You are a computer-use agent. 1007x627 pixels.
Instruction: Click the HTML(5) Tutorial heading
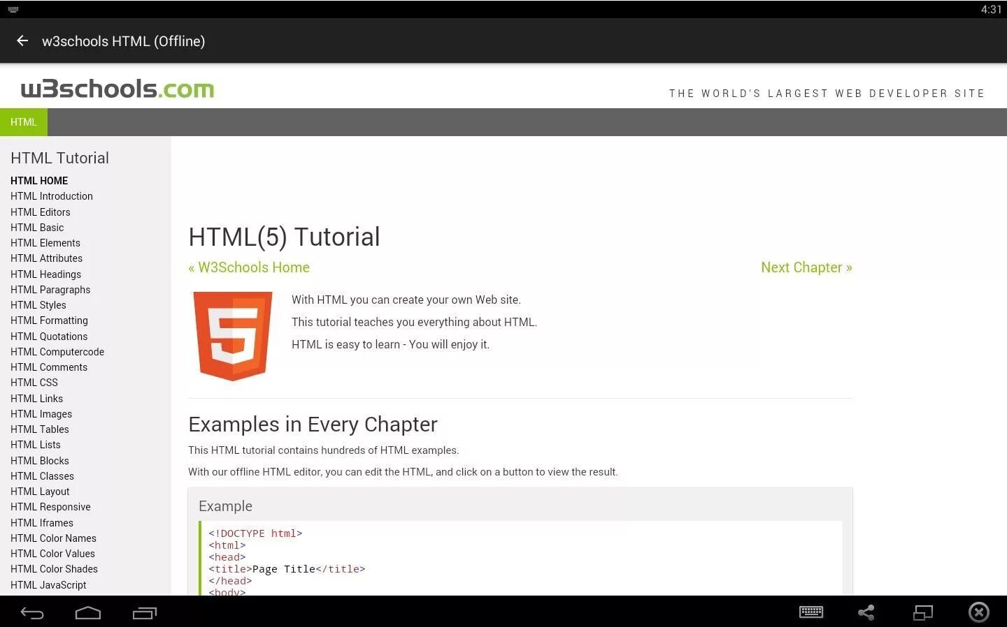tap(284, 237)
